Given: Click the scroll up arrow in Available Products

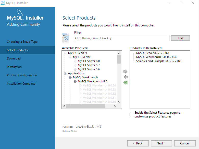Looking at the screenshot, I should 119,53.
